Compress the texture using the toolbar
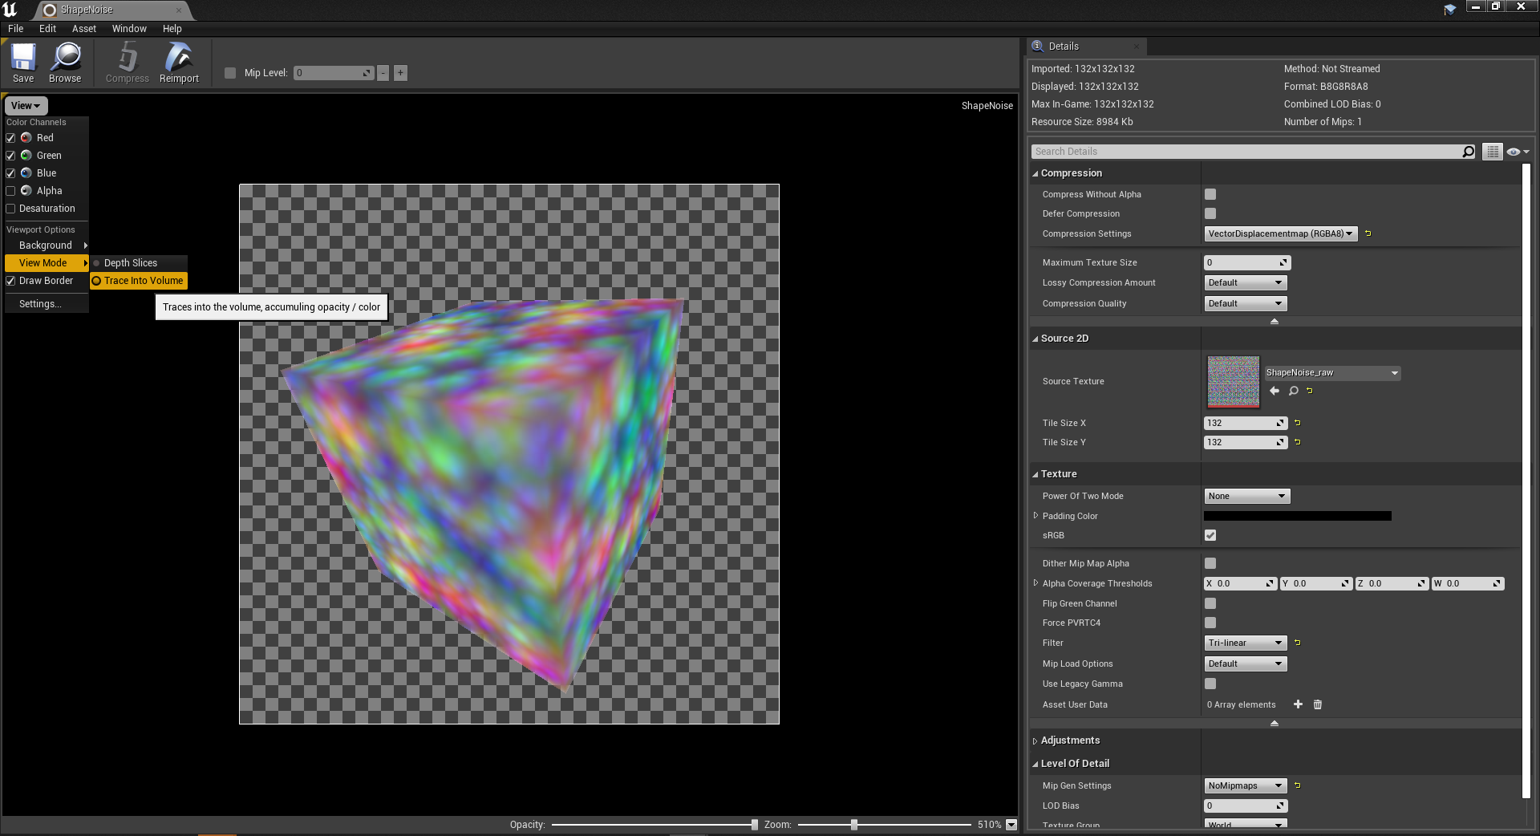This screenshot has width=1540, height=836. [126, 63]
